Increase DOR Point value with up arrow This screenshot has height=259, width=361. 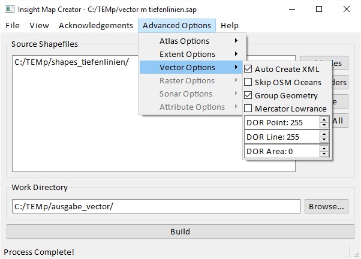pos(324,119)
